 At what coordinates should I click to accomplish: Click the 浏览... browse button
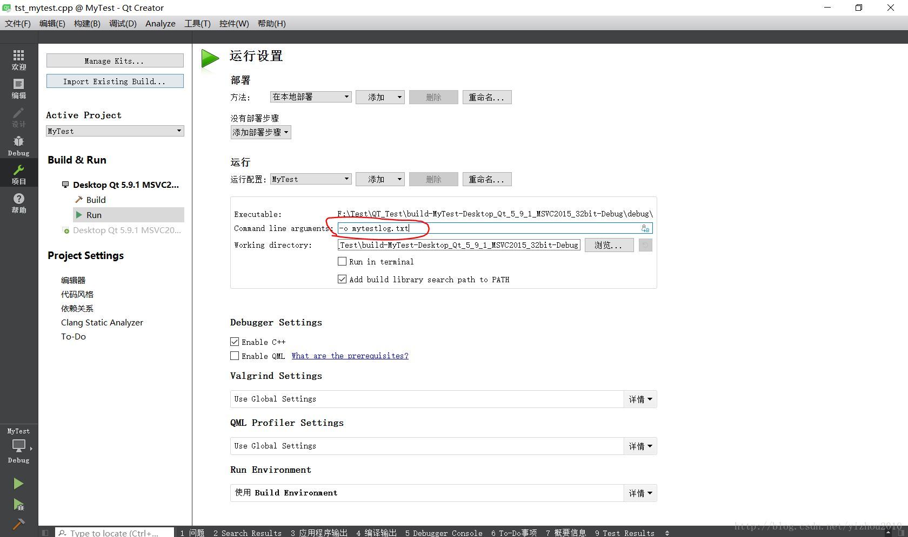click(609, 245)
